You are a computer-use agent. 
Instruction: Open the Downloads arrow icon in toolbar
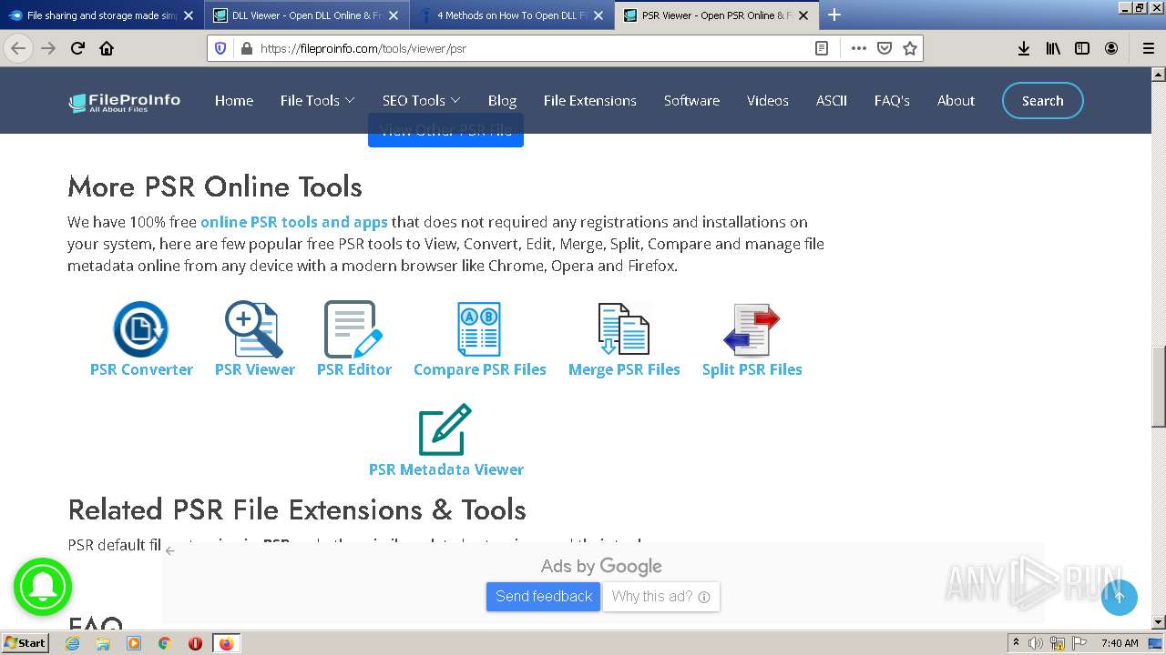pyautogui.click(x=1024, y=48)
